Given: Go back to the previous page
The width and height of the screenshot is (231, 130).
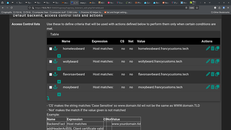Looking at the screenshot, I should pos(3,8).
